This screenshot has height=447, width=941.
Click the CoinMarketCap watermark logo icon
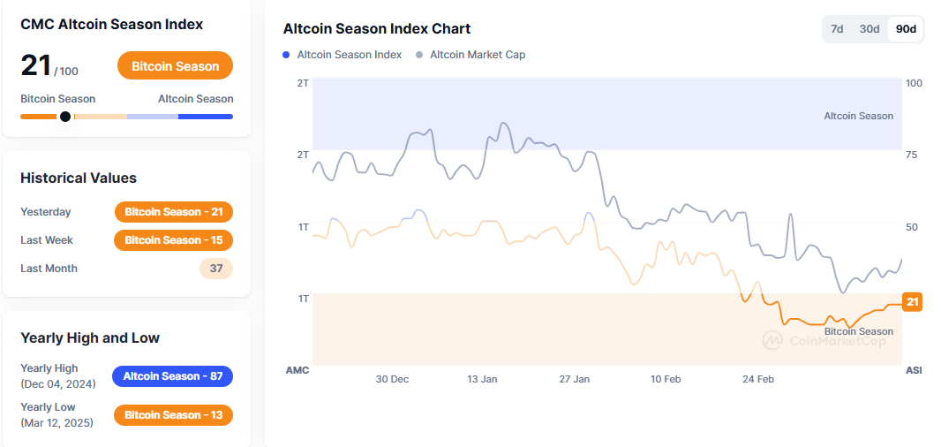772,340
